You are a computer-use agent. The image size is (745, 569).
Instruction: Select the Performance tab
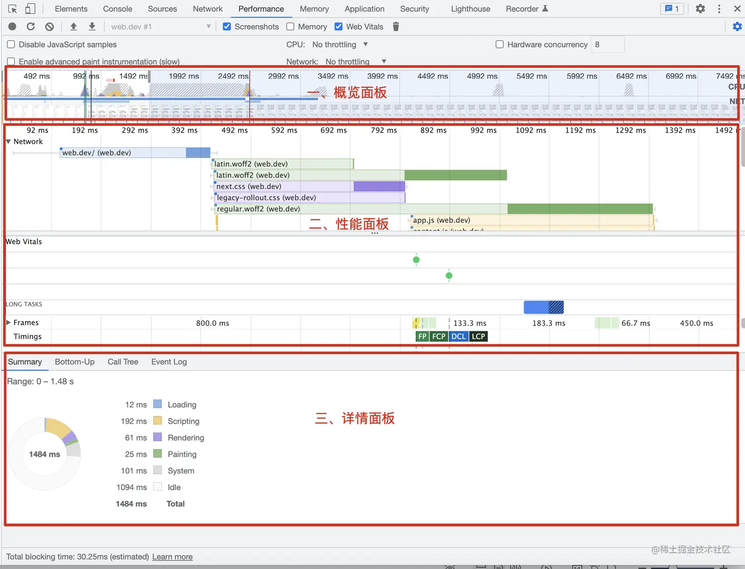tap(261, 9)
